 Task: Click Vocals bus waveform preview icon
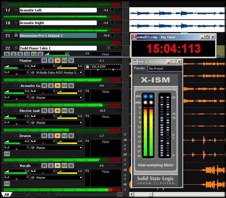pyautogui.click(x=58, y=165)
